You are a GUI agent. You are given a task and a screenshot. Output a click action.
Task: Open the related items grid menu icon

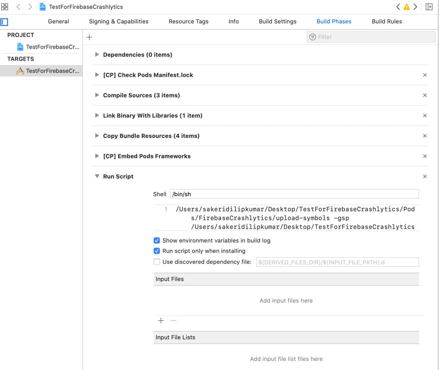coord(5,7)
